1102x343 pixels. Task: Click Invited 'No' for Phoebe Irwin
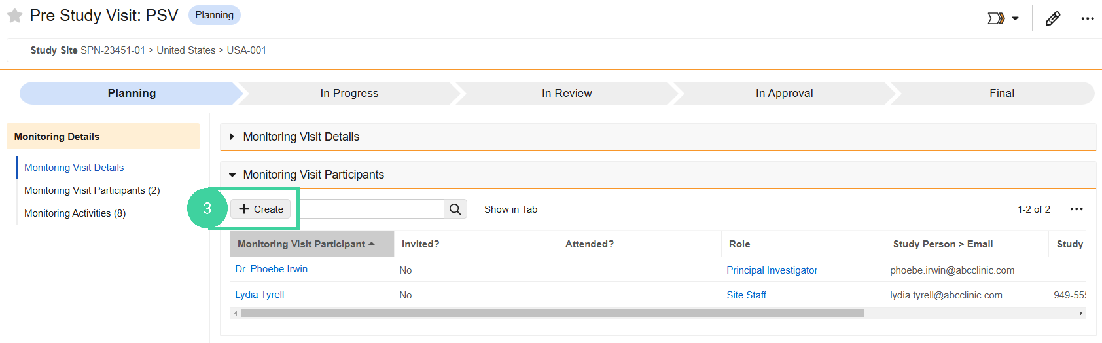(406, 270)
